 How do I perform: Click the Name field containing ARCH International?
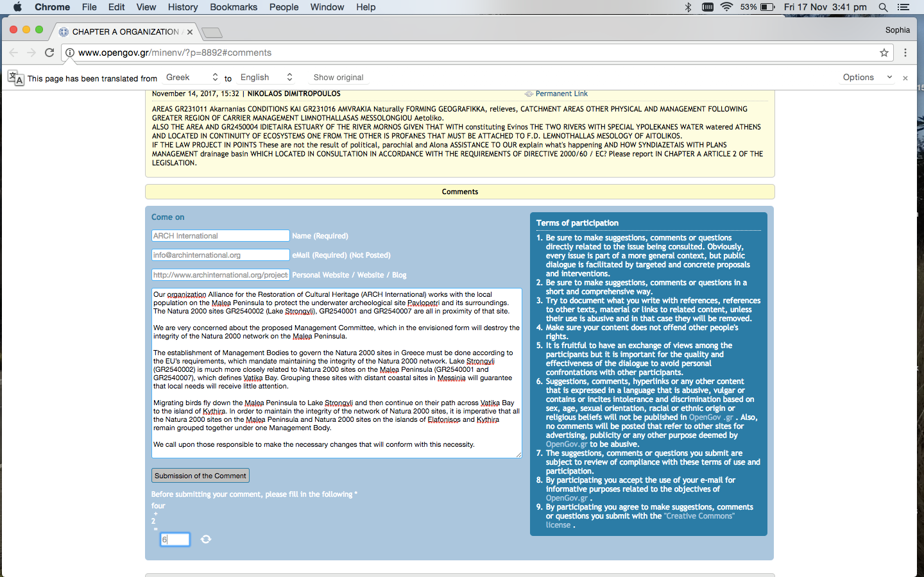(x=220, y=236)
